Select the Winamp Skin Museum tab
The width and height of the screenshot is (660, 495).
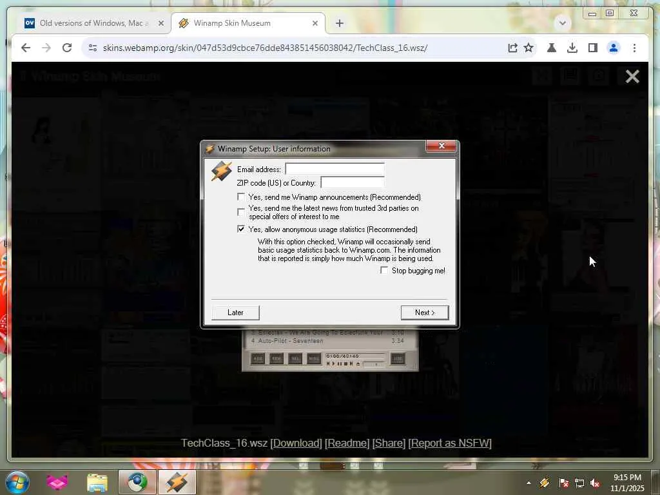248,23
